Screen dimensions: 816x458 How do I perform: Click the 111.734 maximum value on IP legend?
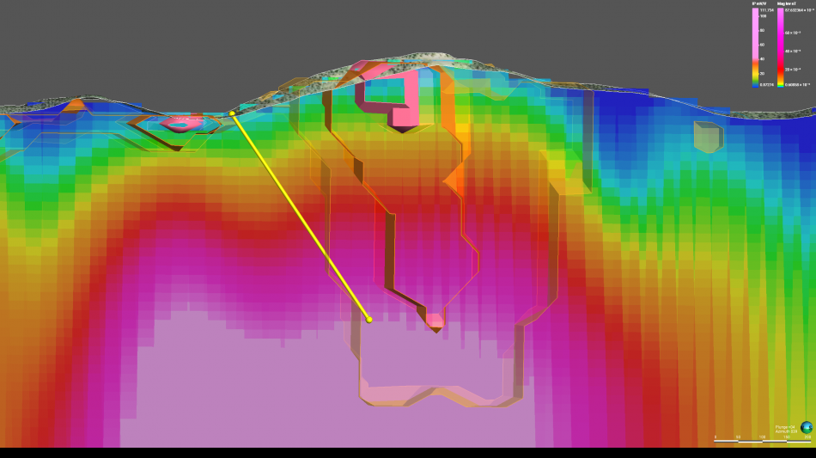tap(767, 10)
